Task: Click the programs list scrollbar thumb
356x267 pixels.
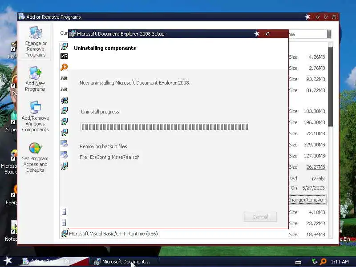Action: point(330,86)
